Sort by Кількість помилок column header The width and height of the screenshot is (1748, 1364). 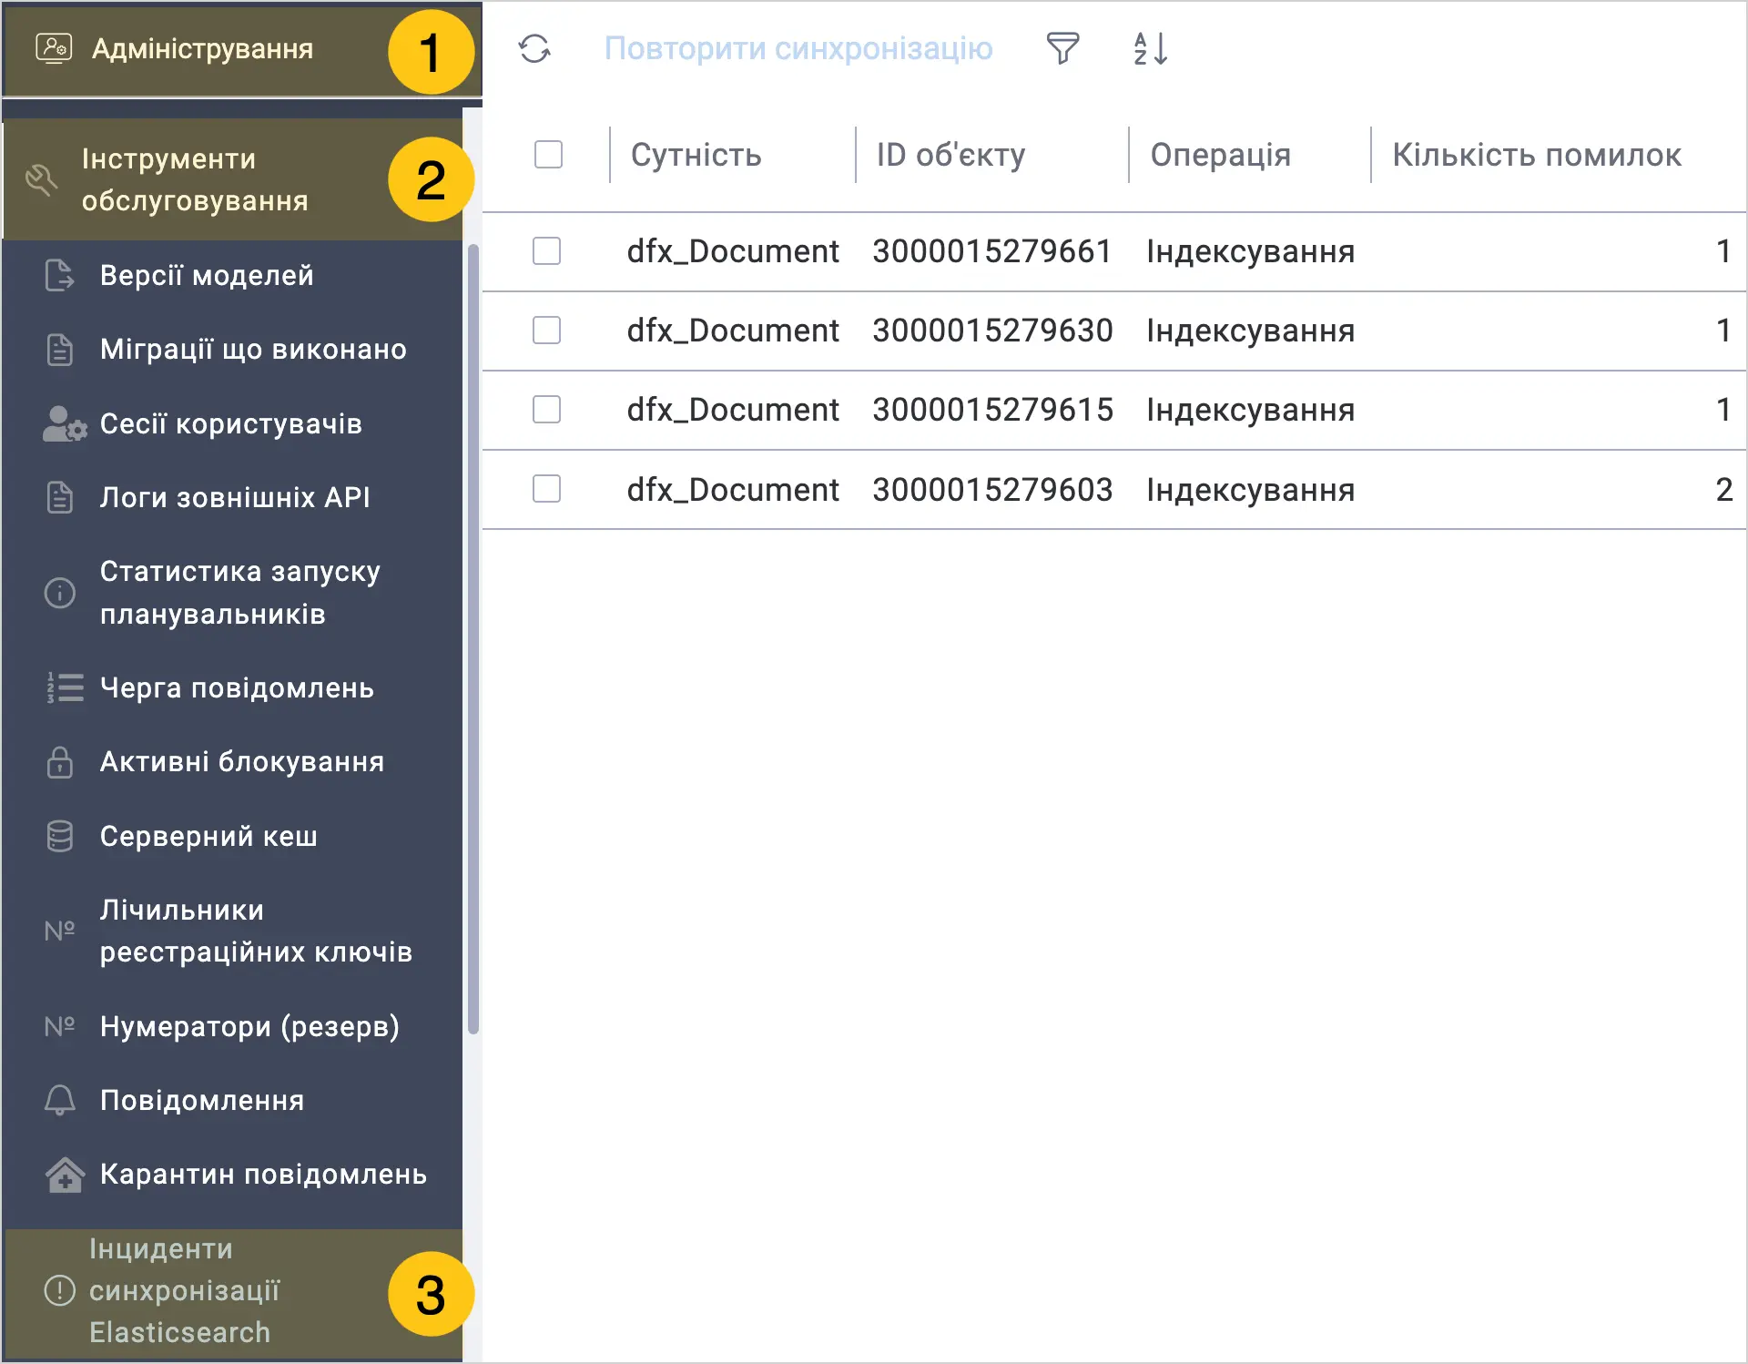[x=1537, y=155]
